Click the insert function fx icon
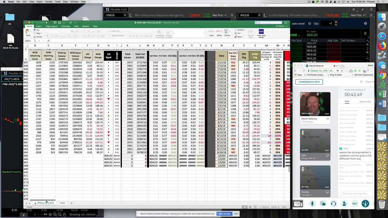 point(48,41)
